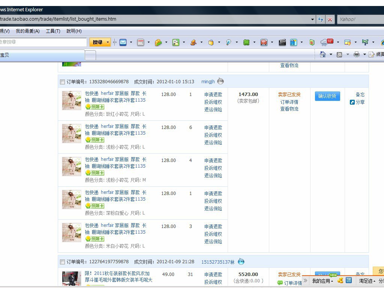Open thumbnail of 玫红小碎花 pajama item
This screenshot has width=384, height=288.
coord(72,100)
